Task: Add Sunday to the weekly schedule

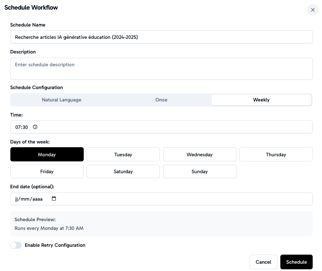Action: point(199,171)
